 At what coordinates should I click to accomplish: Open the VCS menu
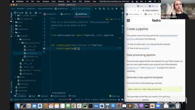[80, 2]
